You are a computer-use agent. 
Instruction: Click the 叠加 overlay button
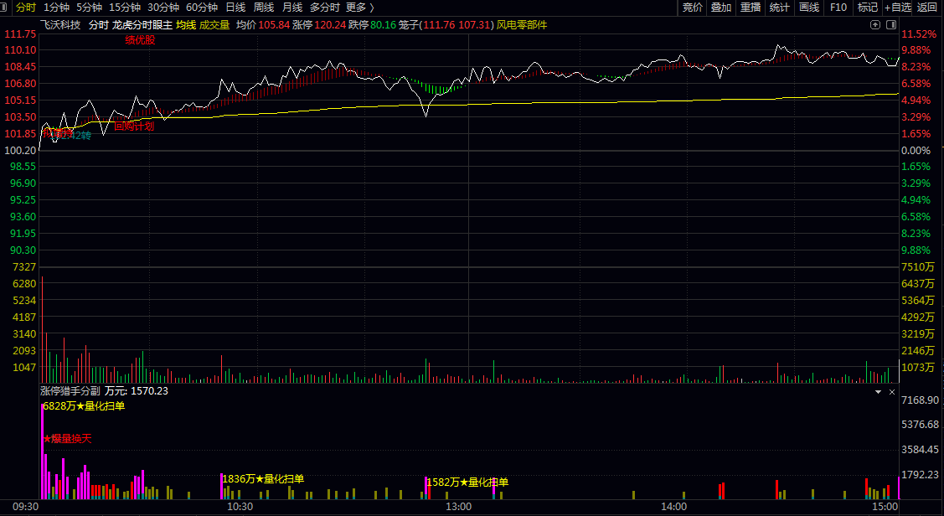tap(721, 8)
